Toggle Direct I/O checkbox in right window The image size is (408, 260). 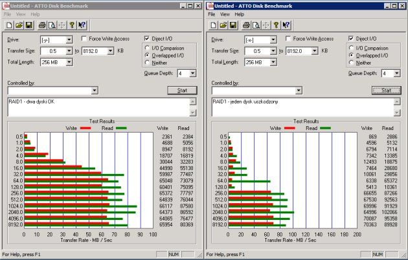point(351,39)
